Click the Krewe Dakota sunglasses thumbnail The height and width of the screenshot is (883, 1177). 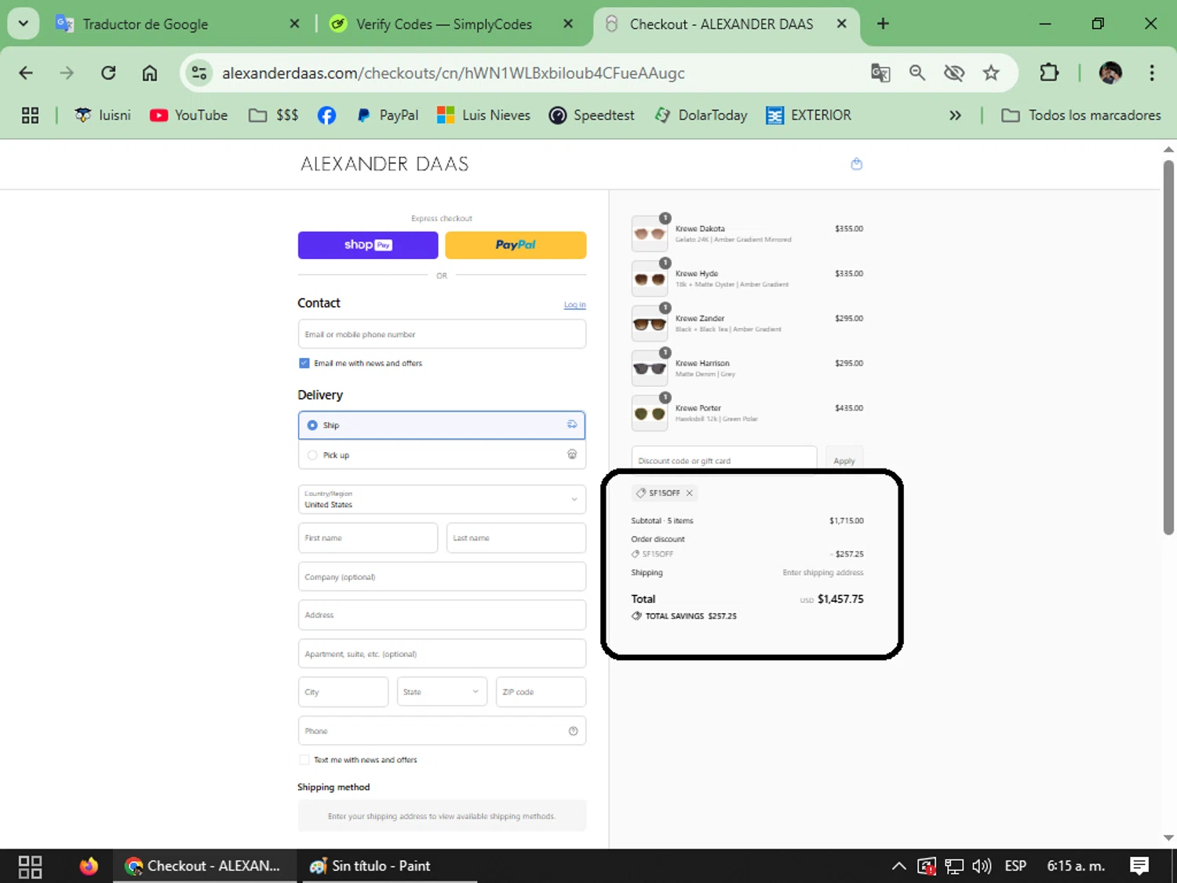pyautogui.click(x=650, y=234)
